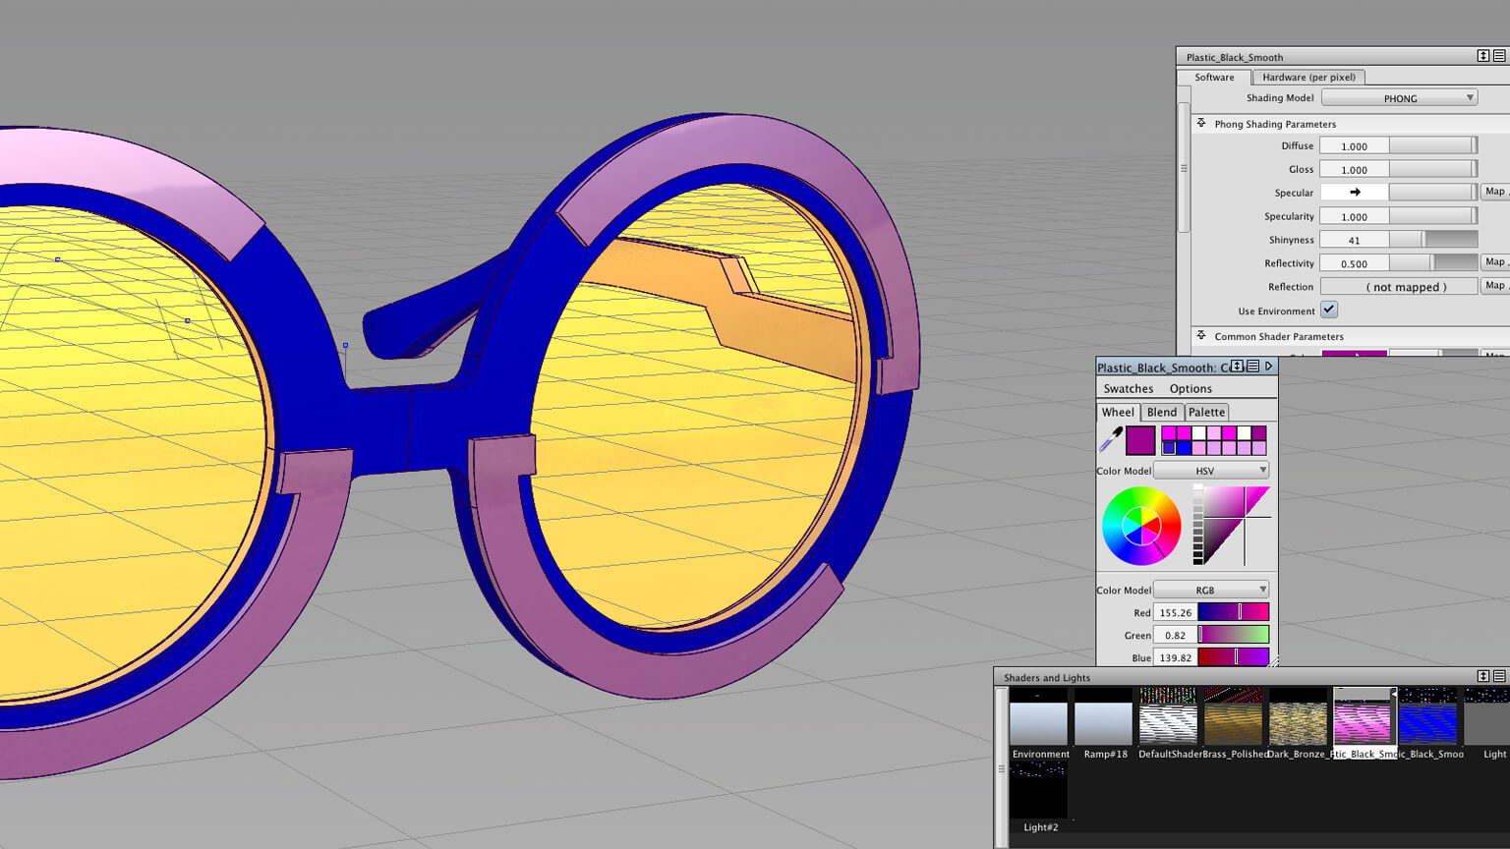Screen dimensions: 1510x849
Task: Collapse the Common Shader Parameters section
Action: click(1201, 336)
